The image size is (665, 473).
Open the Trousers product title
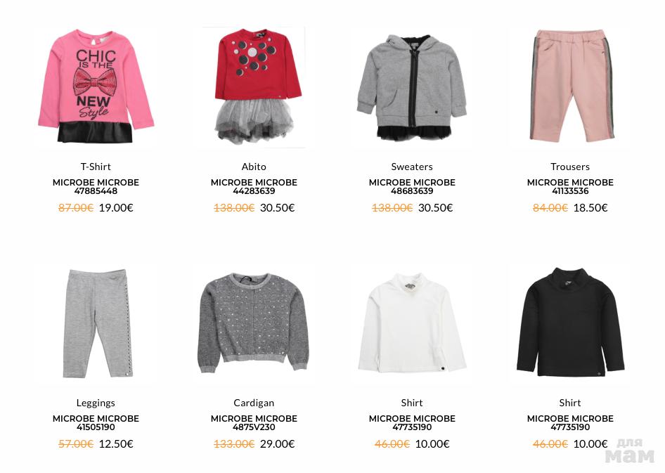coord(570,167)
